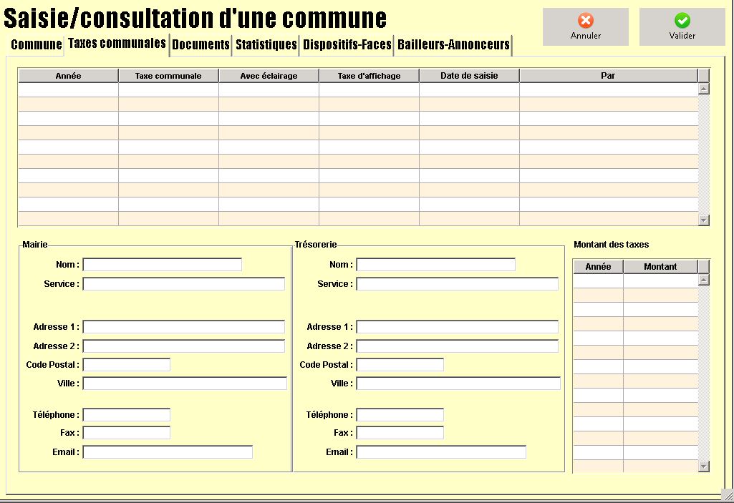Click scroll up arrow of the taxes table
This screenshot has height=503, width=734.
[704, 89]
